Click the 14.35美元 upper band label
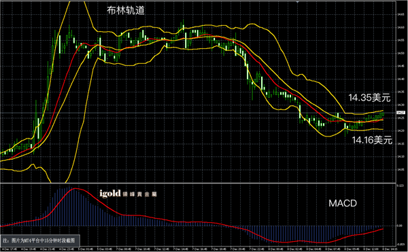The image size is (408, 252). coord(369,98)
